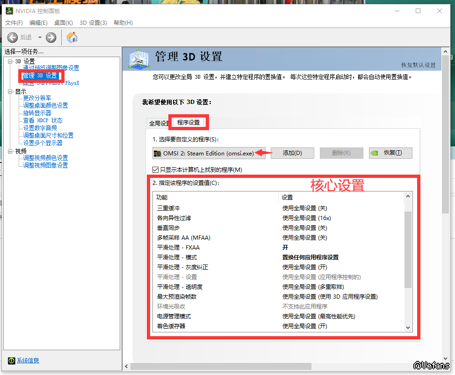
Task: Click the Home icon in toolbar
Action: (x=72, y=37)
